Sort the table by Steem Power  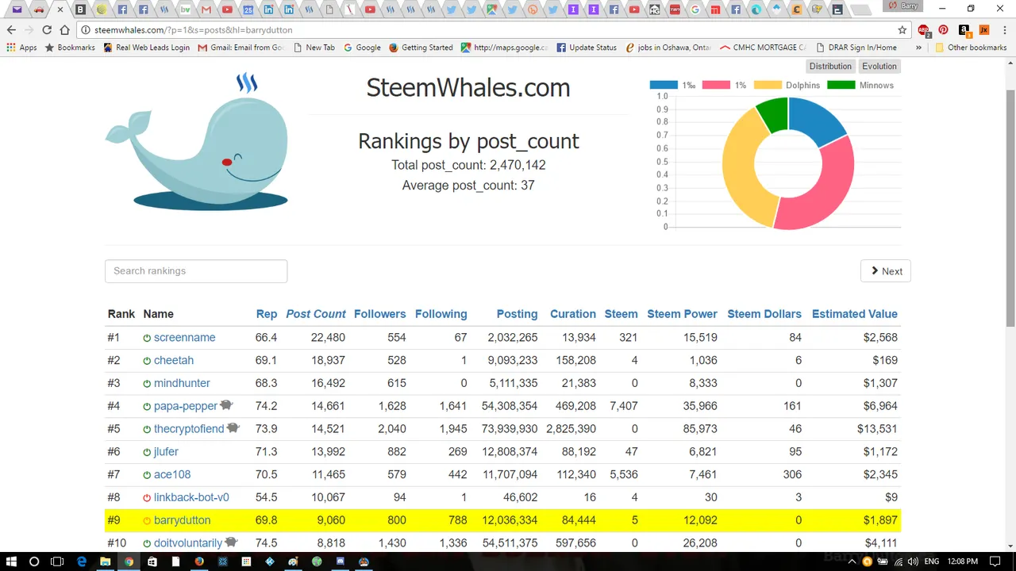[682, 314]
